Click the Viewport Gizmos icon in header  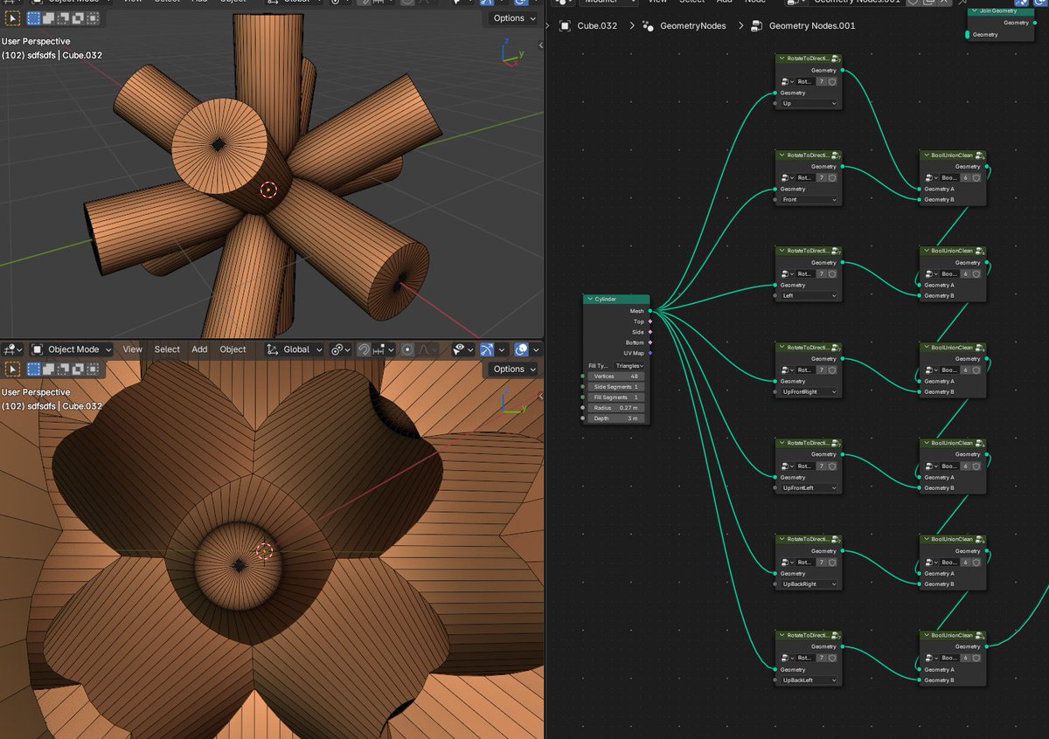pos(486,349)
